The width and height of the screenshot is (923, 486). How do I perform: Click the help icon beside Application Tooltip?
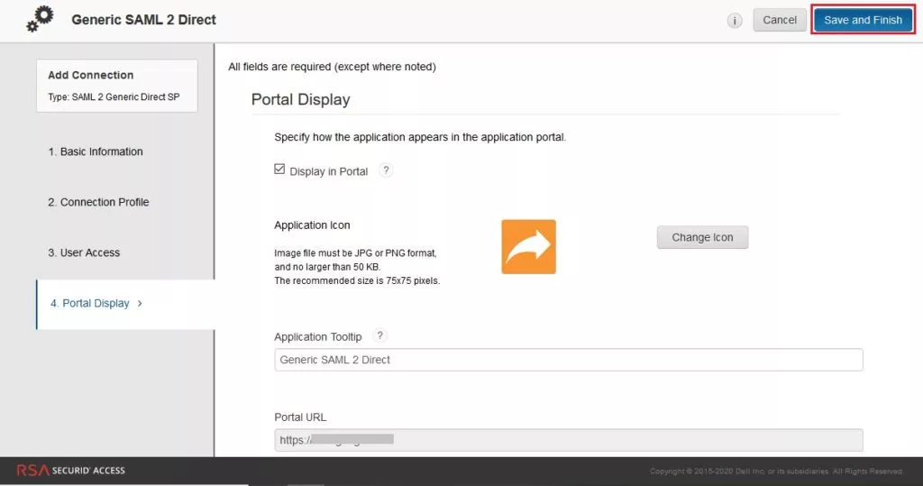(379, 335)
